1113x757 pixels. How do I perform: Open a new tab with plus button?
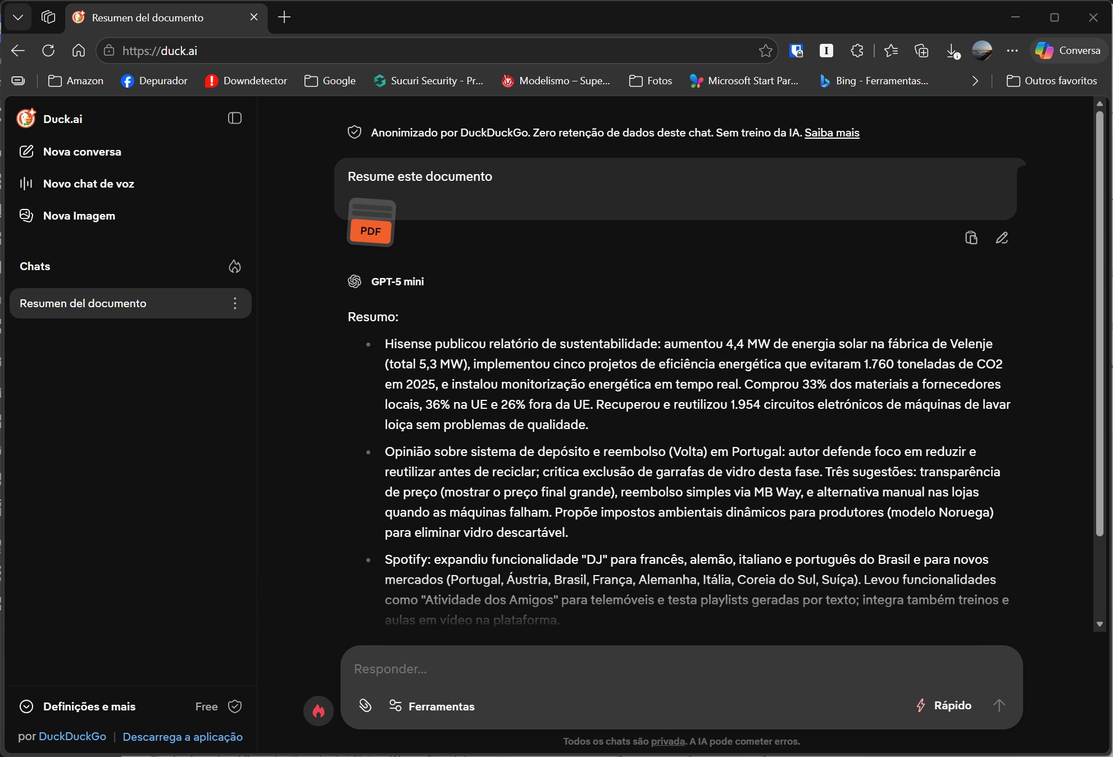(284, 17)
